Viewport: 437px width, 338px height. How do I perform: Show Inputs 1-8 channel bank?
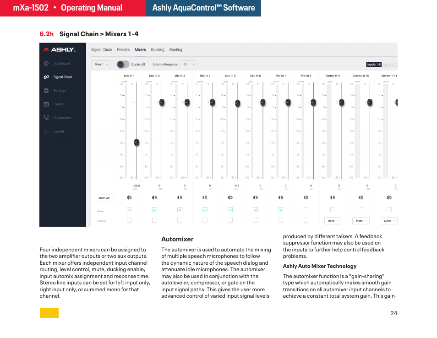pyautogui.click(x=374, y=65)
